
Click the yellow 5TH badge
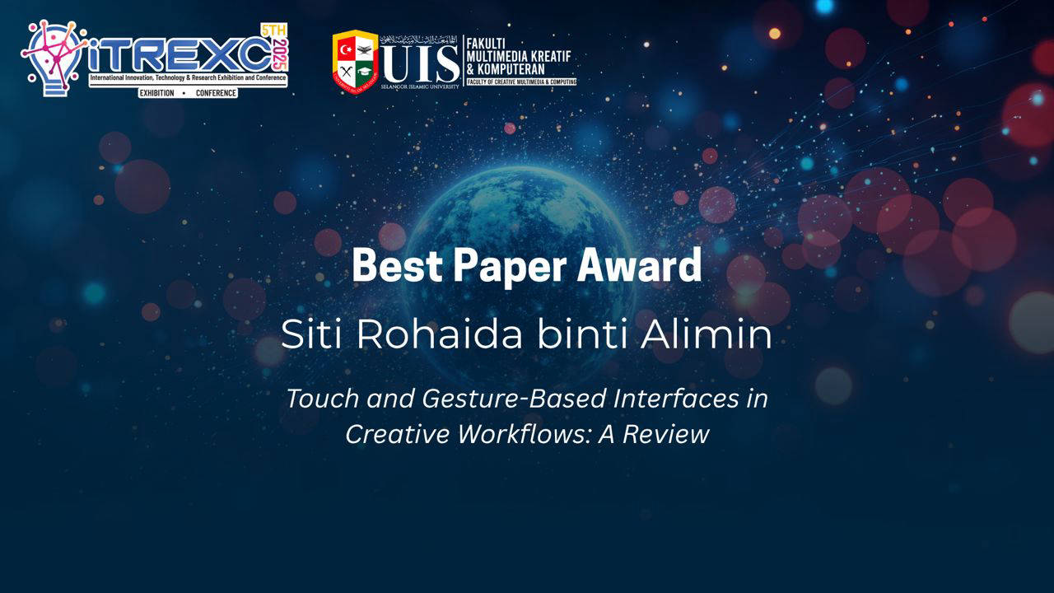pyautogui.click(x=272, y=30)
